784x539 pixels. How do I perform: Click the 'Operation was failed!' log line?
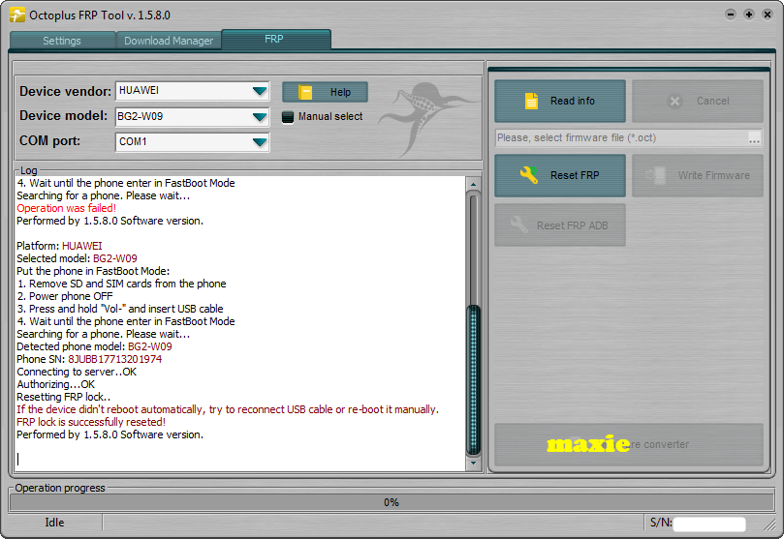[x=67, y=208]
